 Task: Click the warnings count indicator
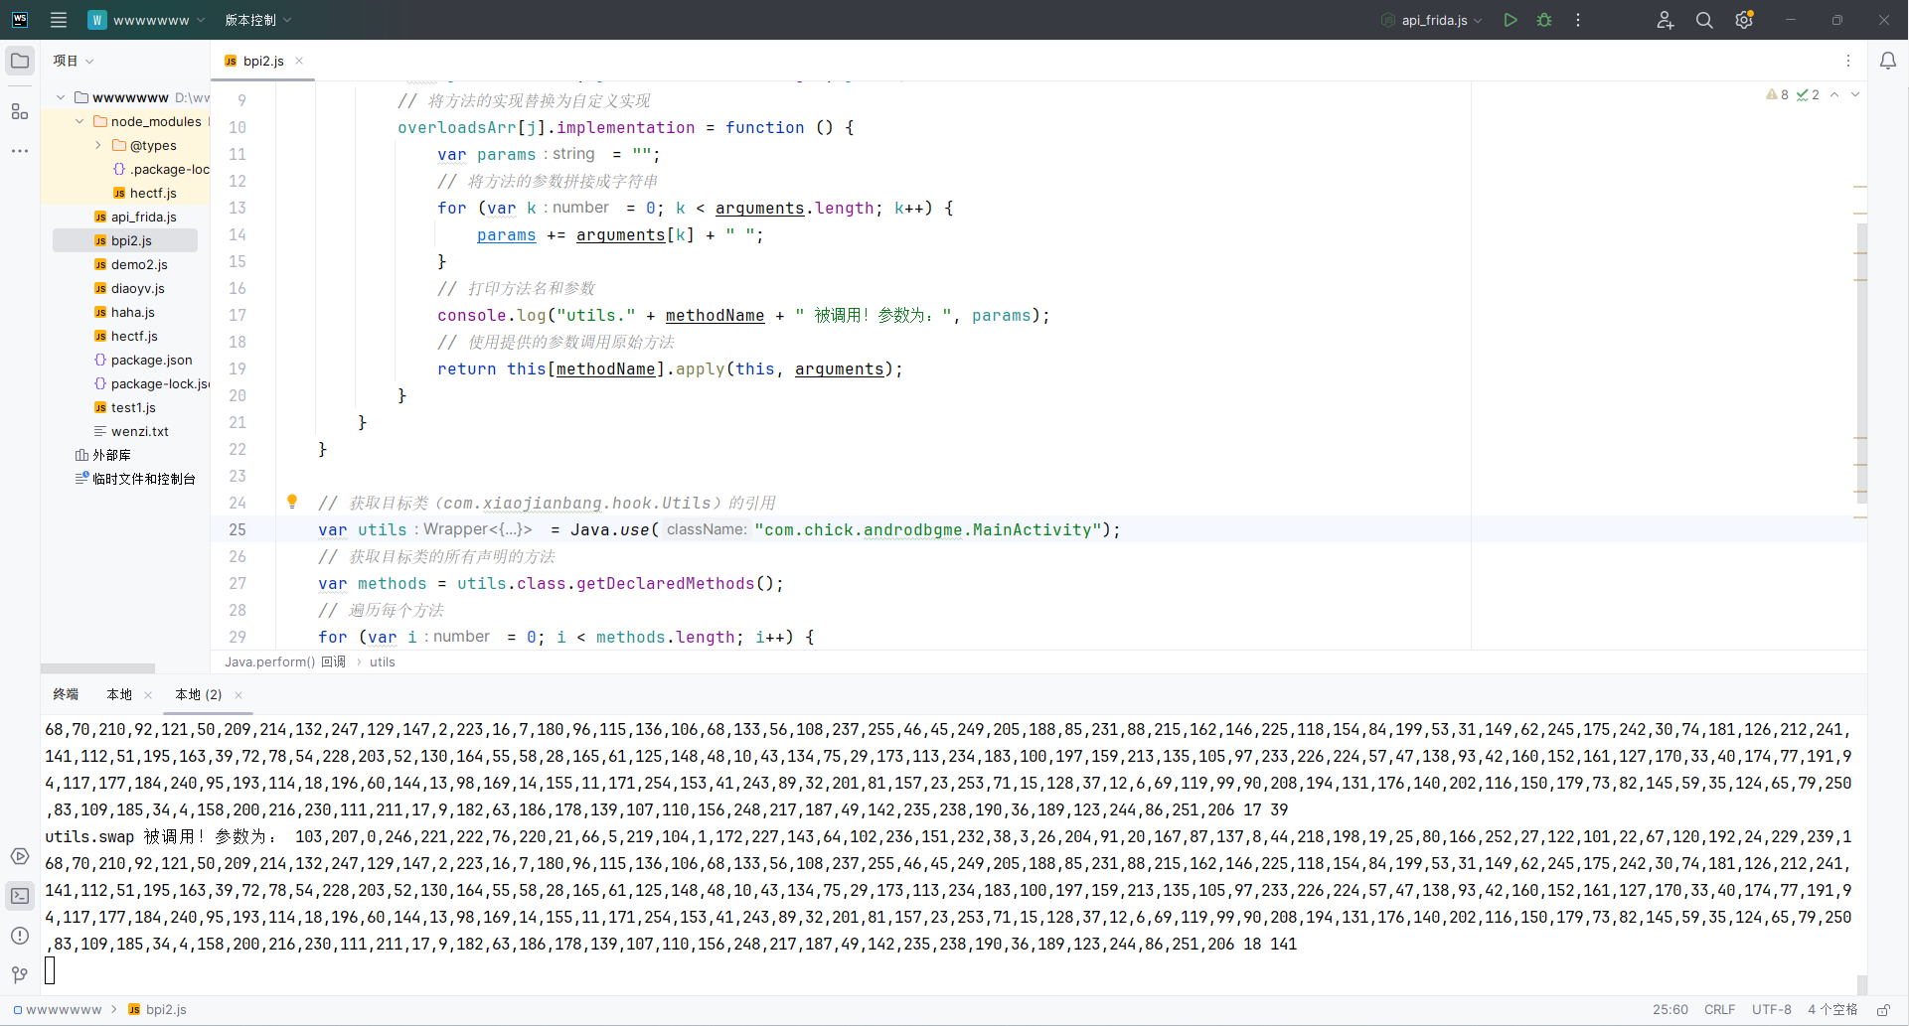click(x=1778, y=94)
